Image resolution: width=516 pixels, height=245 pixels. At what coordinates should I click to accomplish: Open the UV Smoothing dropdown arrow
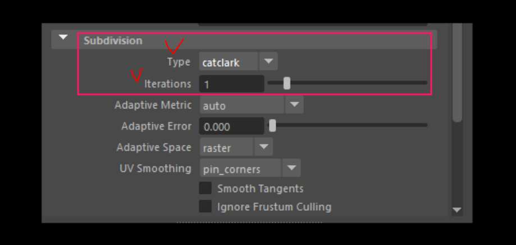[x=291, y=167]
